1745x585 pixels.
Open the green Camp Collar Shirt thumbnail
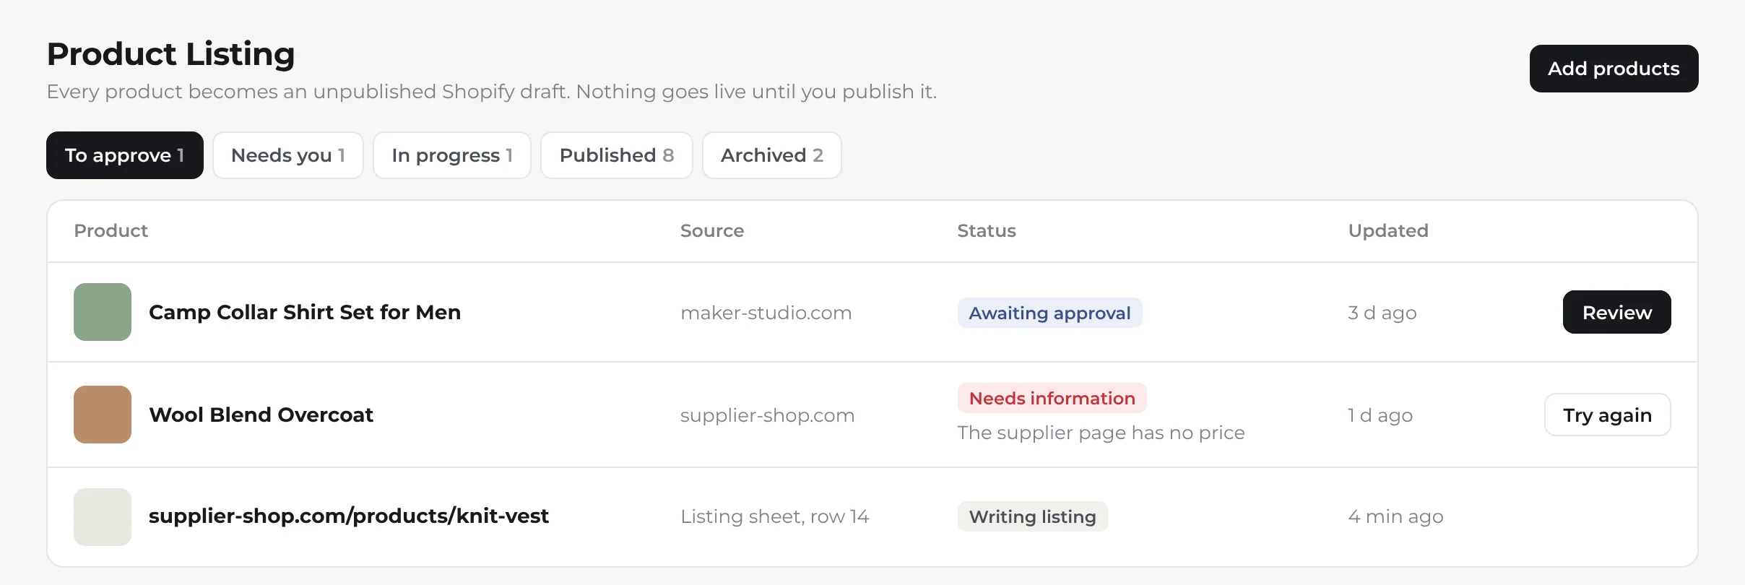click(x=103, y=312)
